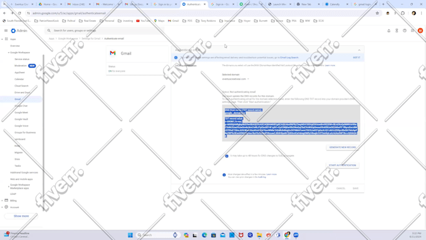426x240 pixels.
Task: Open a new browser tab with plus
Action: tap(383, 4)
